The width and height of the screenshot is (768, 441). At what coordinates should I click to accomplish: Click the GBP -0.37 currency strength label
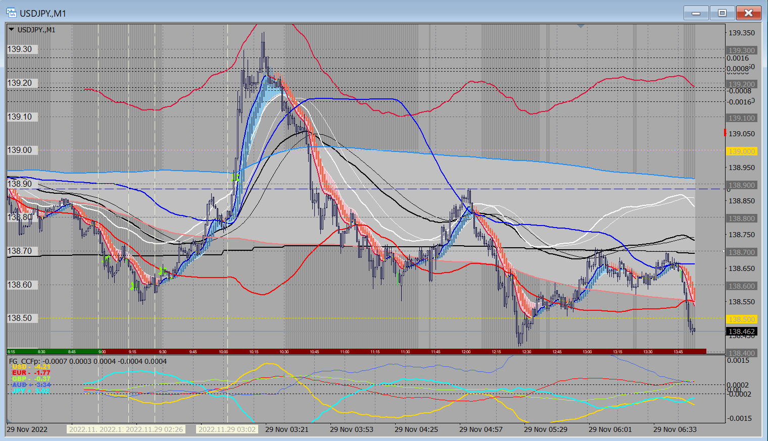tap(31, 379)
